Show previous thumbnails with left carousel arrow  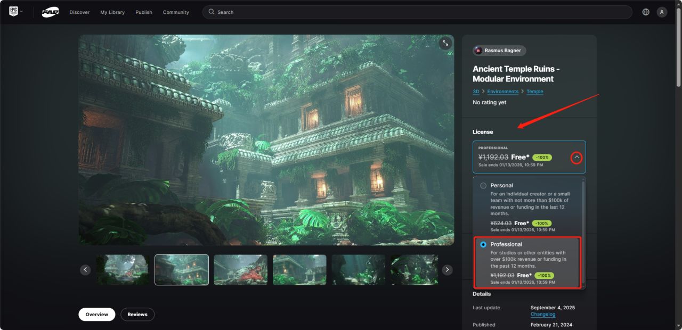85,270
